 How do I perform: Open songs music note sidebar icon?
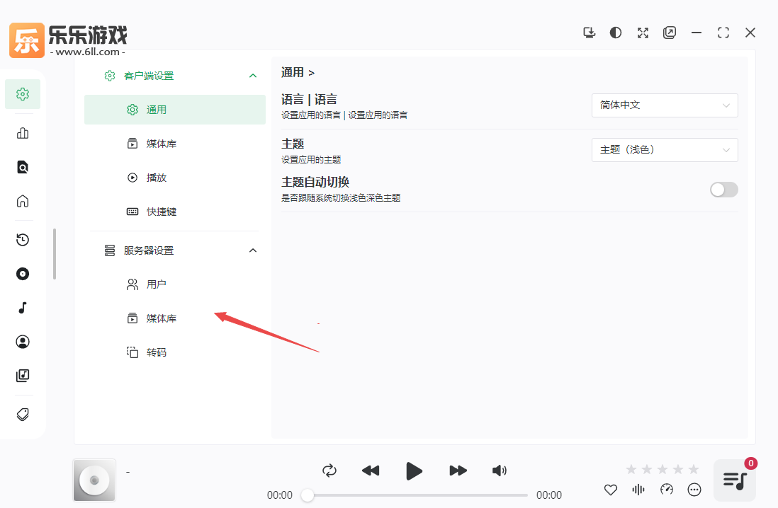click(x=23, y=308)
